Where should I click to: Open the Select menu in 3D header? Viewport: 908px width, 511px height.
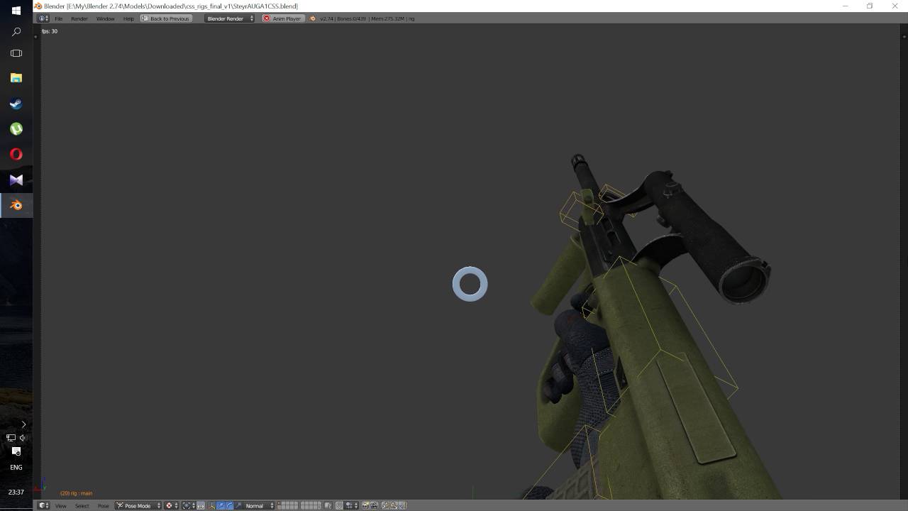click(x=82, y=506)
